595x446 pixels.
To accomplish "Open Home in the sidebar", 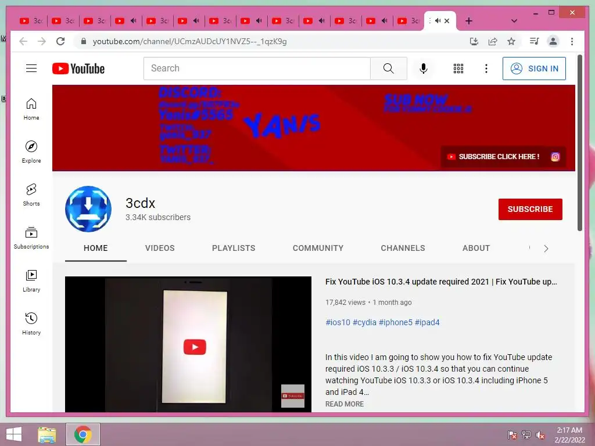I will coord(31,109).
